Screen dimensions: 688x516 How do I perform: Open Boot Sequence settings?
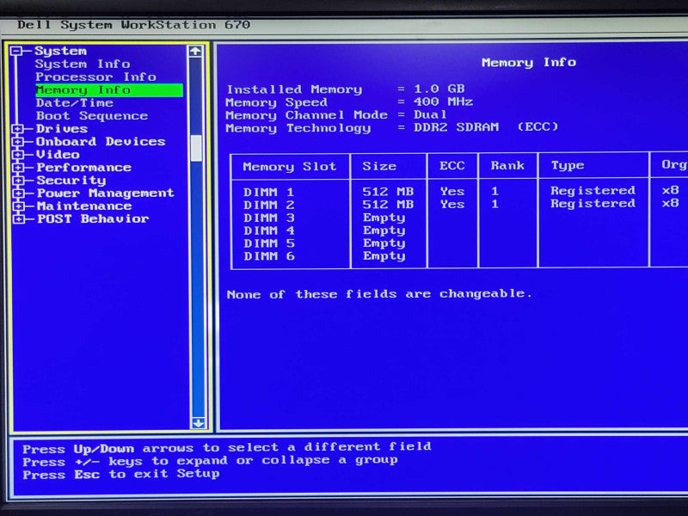click(x=92, y=116)
